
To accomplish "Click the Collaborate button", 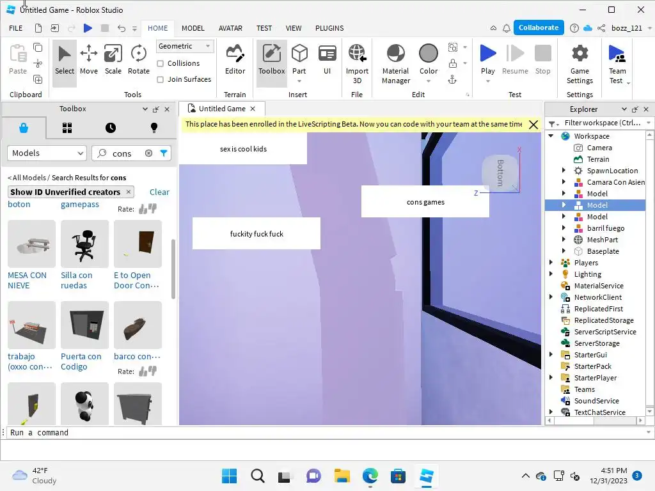I will coord(539,27).
